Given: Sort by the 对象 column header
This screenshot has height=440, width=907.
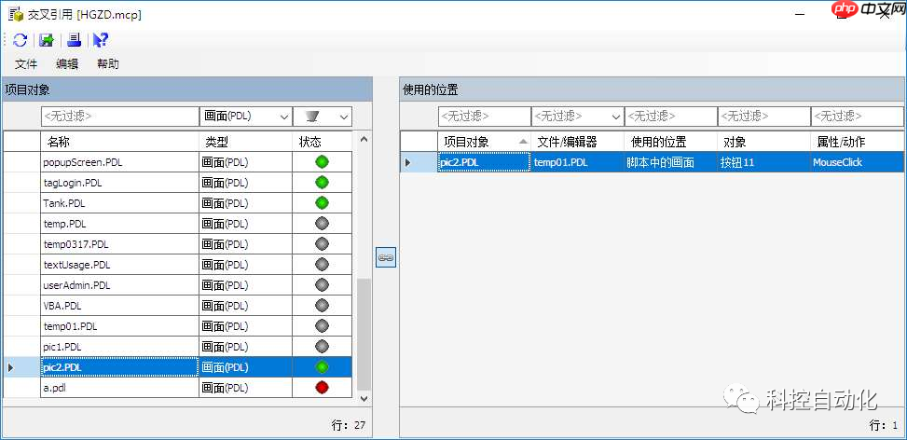Looking at the screenshot, I should (764, 142).
